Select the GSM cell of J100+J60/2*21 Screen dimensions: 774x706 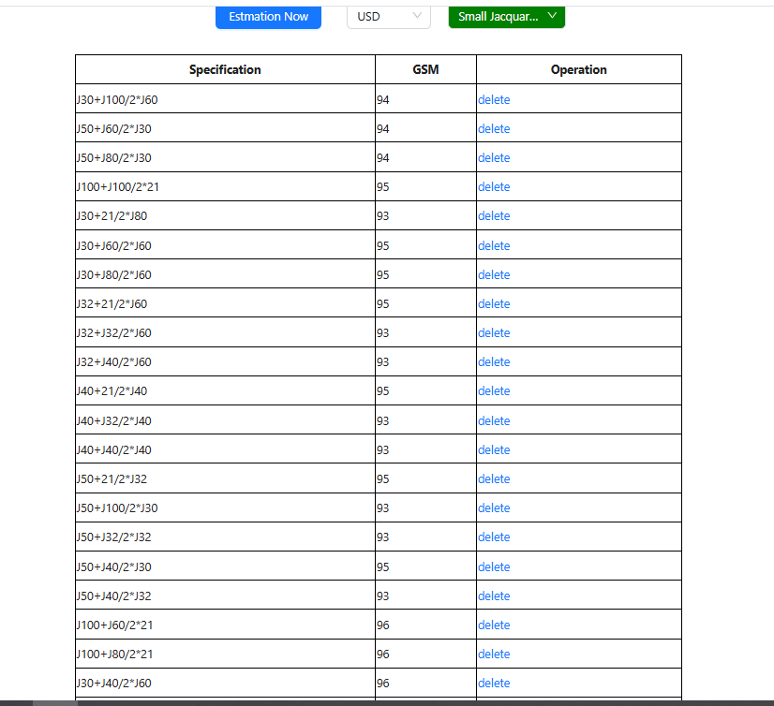tap(424, 625)
